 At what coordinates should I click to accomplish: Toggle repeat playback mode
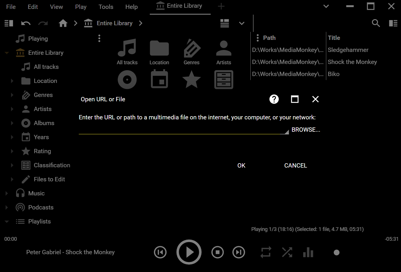266,252
